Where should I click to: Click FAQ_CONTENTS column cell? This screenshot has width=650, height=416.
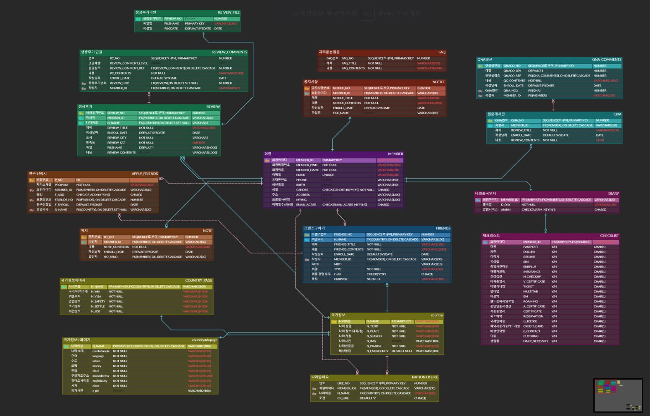[353, 68]
